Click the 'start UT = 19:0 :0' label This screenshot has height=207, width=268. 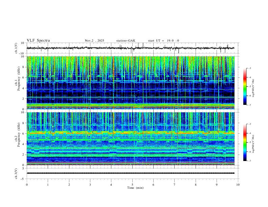tap(163, 41)
